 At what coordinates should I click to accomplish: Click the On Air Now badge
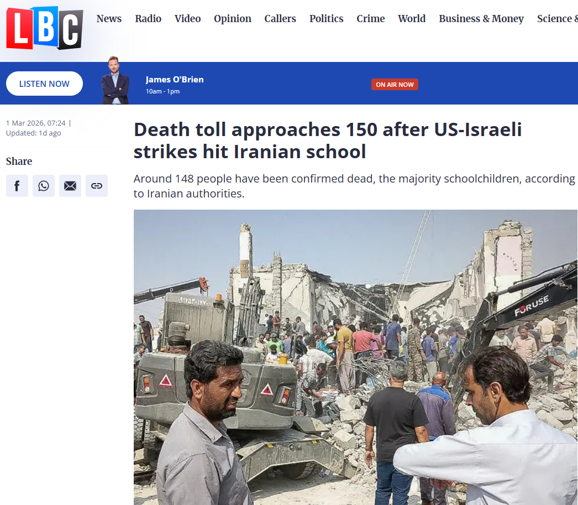tap(395, 85)
